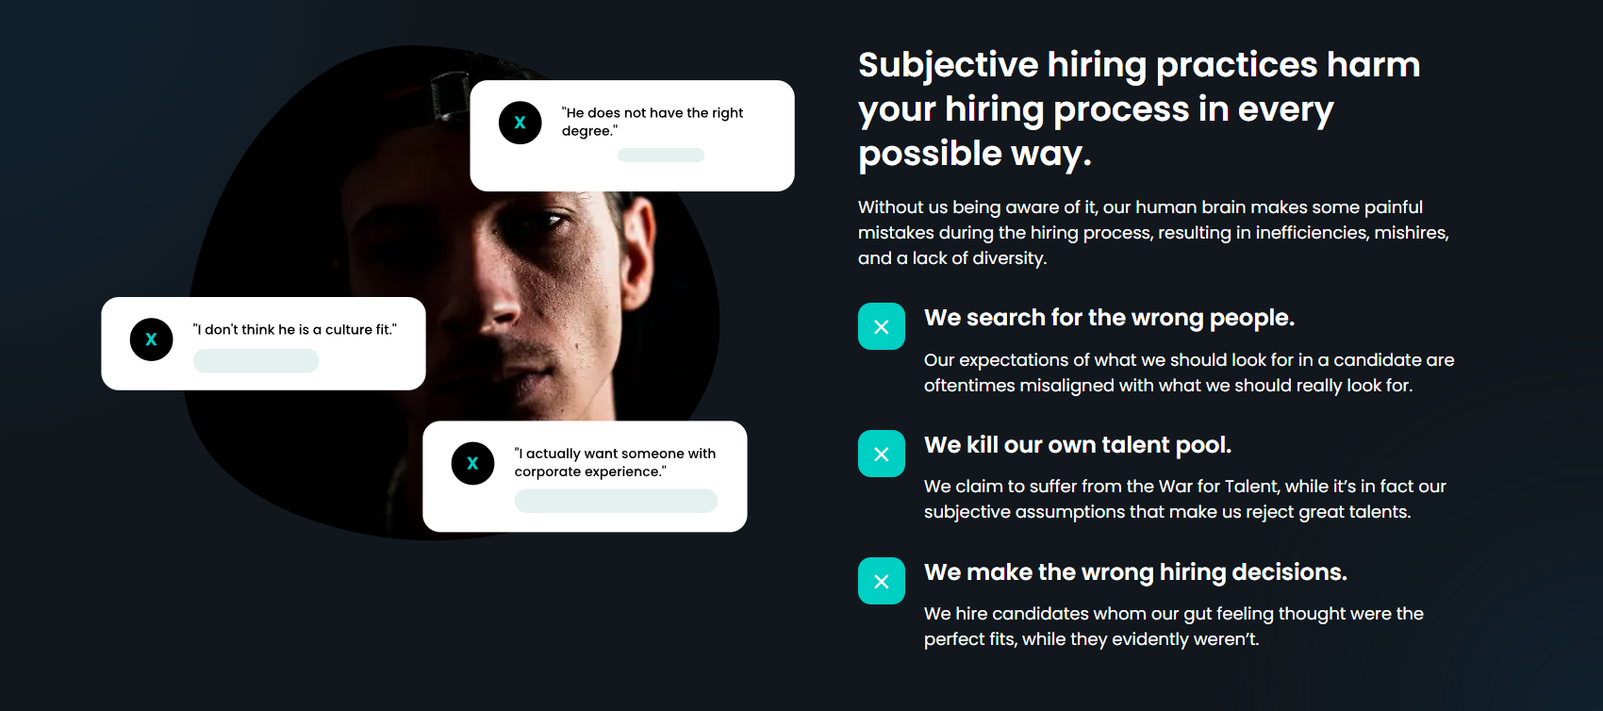This screenshot has width=1603, height=711.
Task: Click the black X circle in the "right degree" card
Action: tap(520, 123)
